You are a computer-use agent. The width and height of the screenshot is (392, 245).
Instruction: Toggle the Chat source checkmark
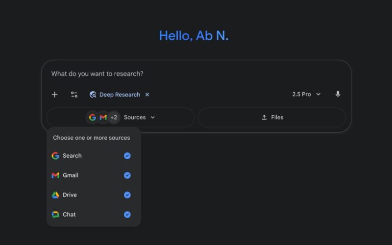[127, 215]
